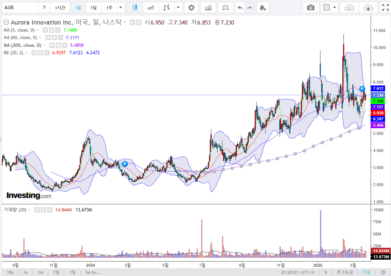
Task: Open the time interval dropdown arrow
Action: click(x=121, y=8)
